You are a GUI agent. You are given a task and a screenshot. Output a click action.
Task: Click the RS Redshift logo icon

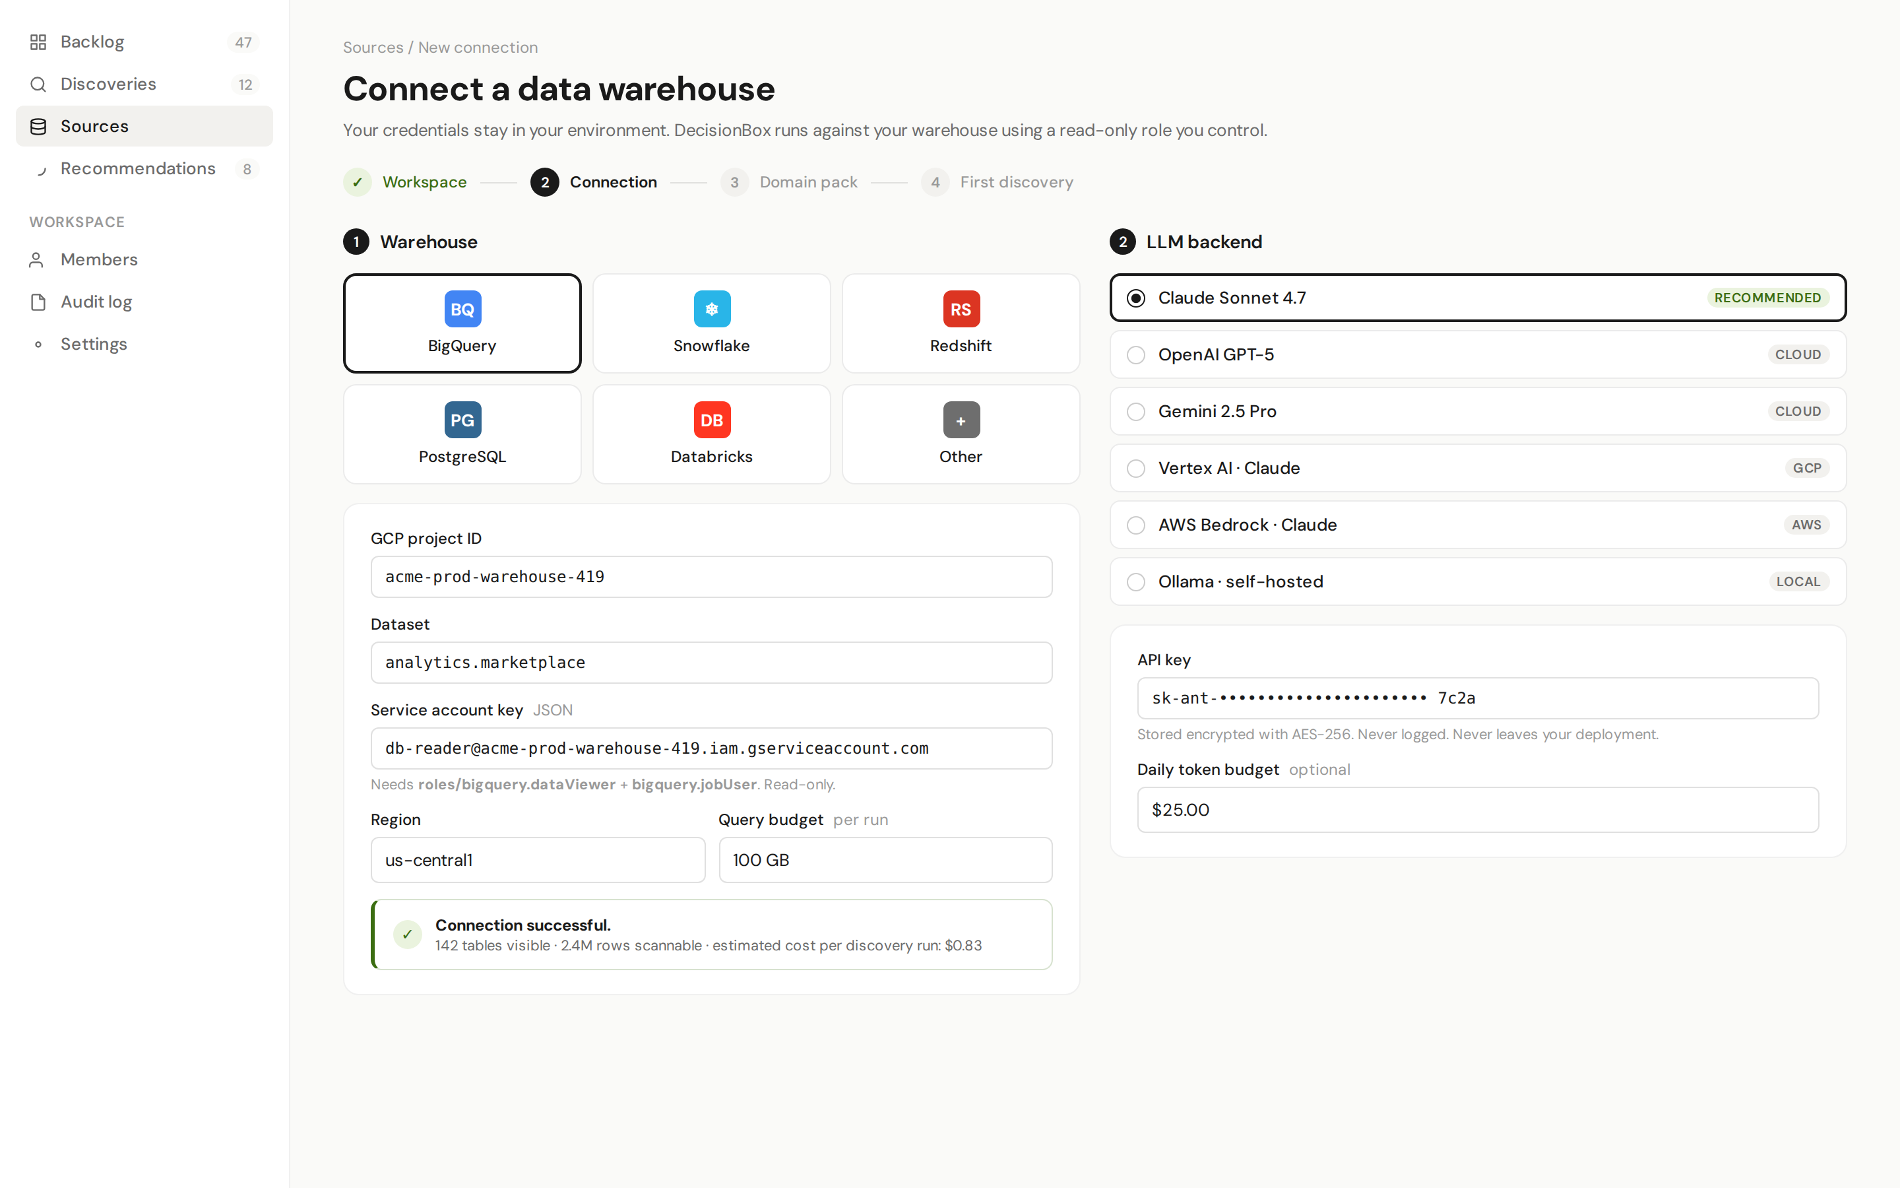(961, 310)
